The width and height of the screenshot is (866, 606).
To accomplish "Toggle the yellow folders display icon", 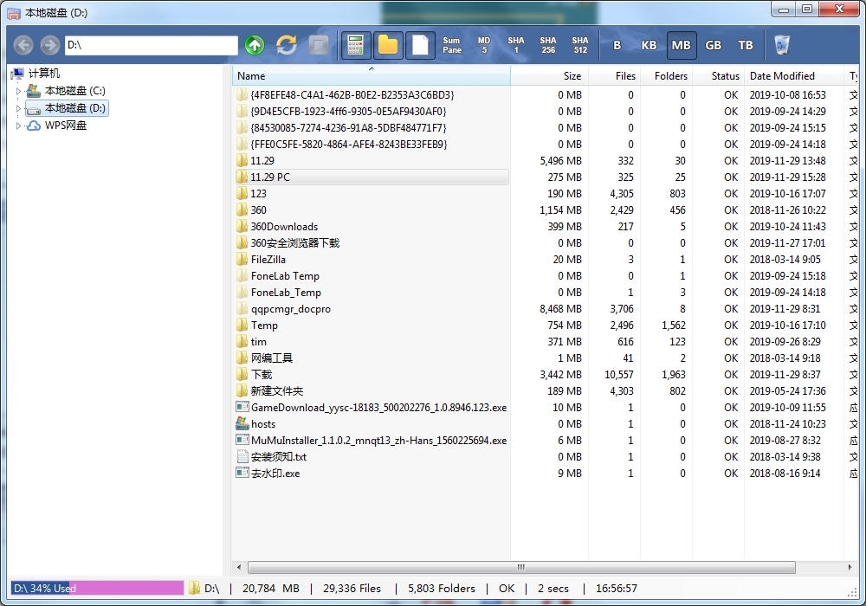I will click(x=388, y=45).
